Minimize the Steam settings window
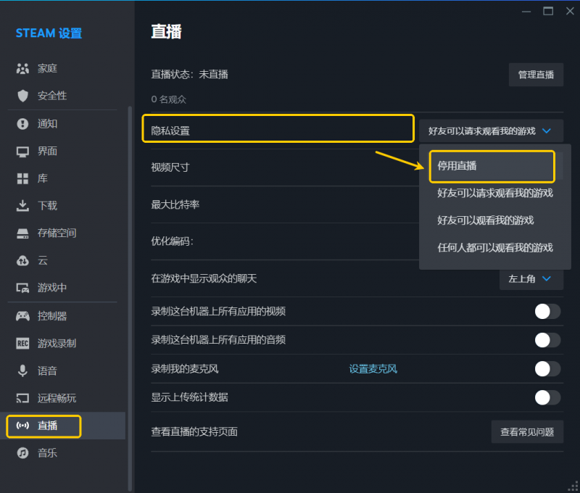Screen dimensions: 580x493 pyautogui.click(x=526, y=12)
